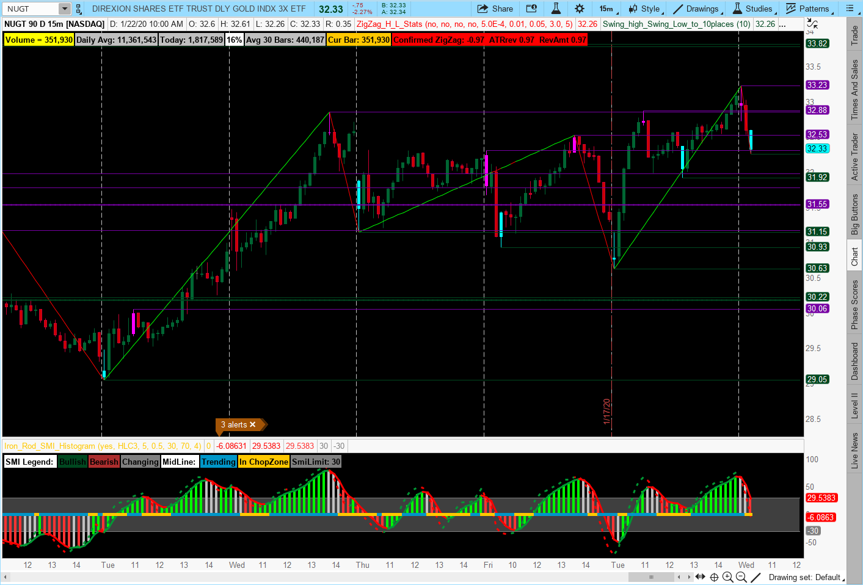Image resolution: width=863 pixels, height=585 pixels.
Task: Open the Style dropdown menu
Action: (x=646, y=9)
